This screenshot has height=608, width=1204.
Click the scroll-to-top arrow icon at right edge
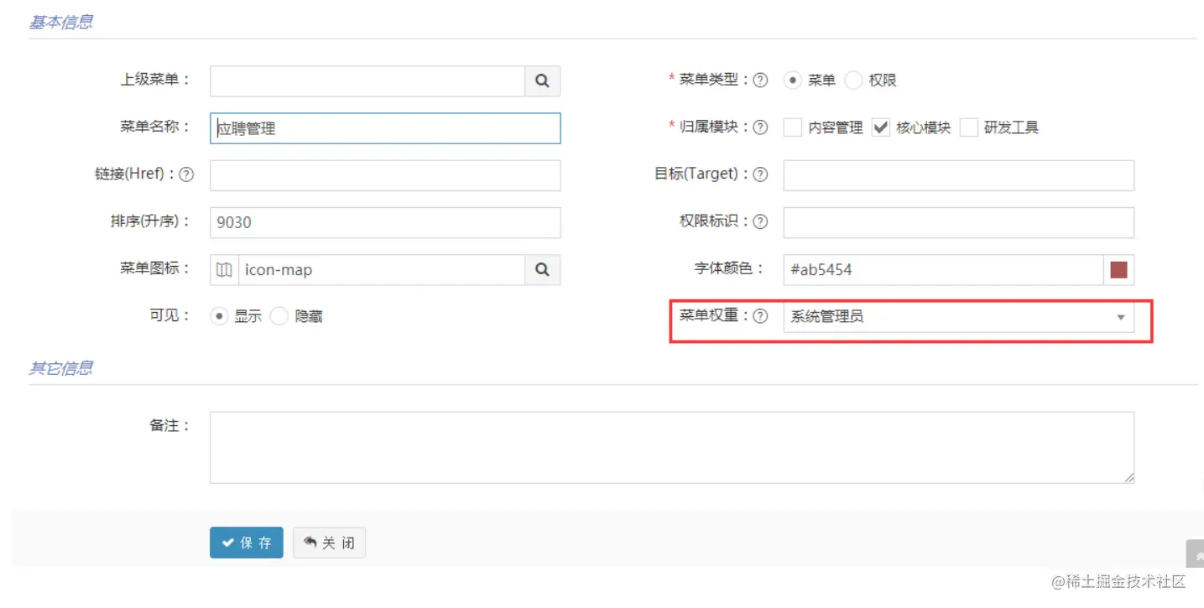(x=1195, y=554)
